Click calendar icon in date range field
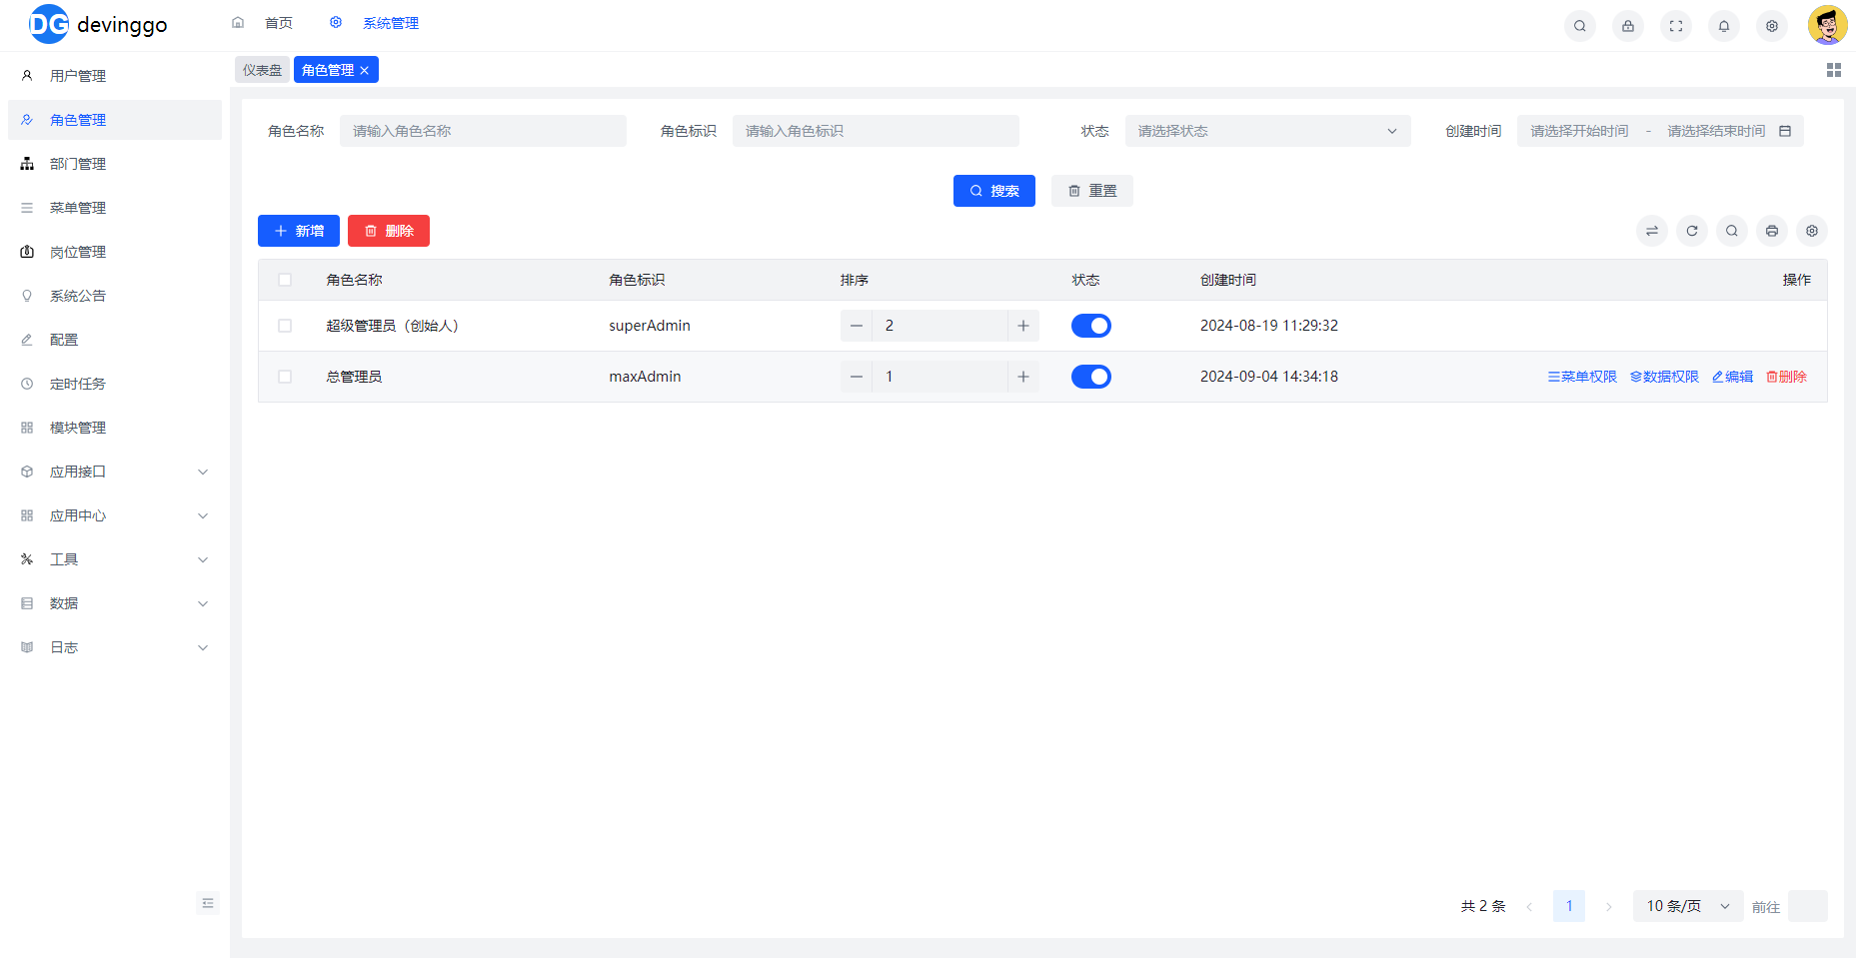This screenshot has width=1856, height=958. [x=1785, y=131]
